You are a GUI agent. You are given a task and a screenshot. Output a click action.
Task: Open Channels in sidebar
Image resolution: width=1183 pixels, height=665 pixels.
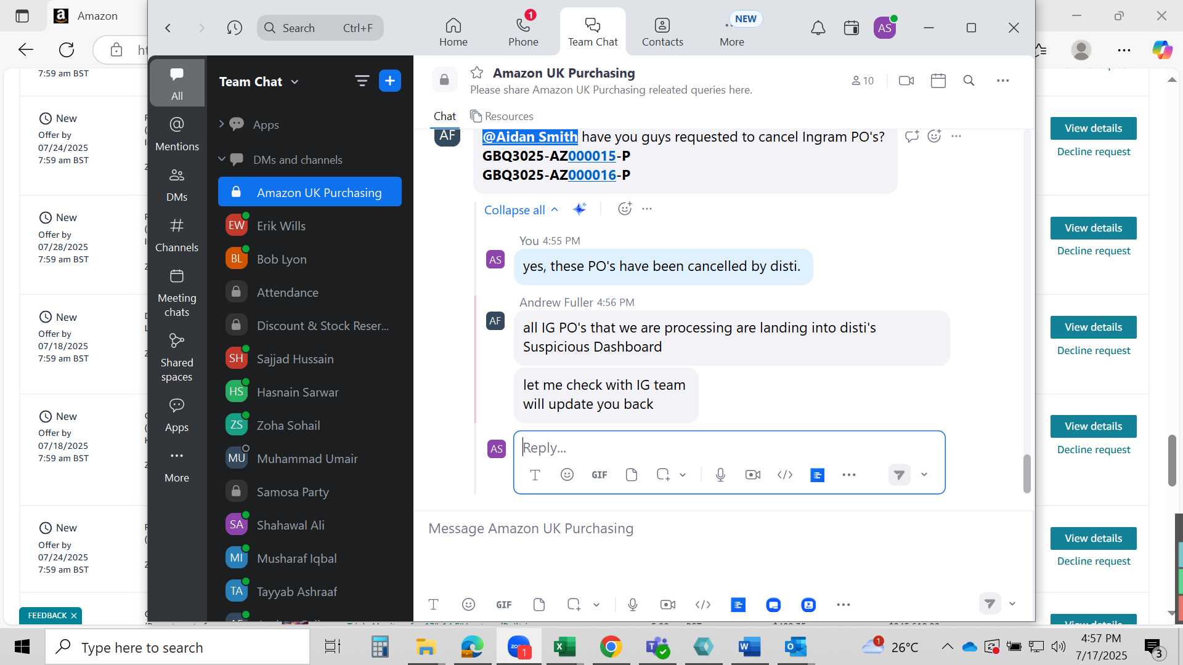[177, 235]
